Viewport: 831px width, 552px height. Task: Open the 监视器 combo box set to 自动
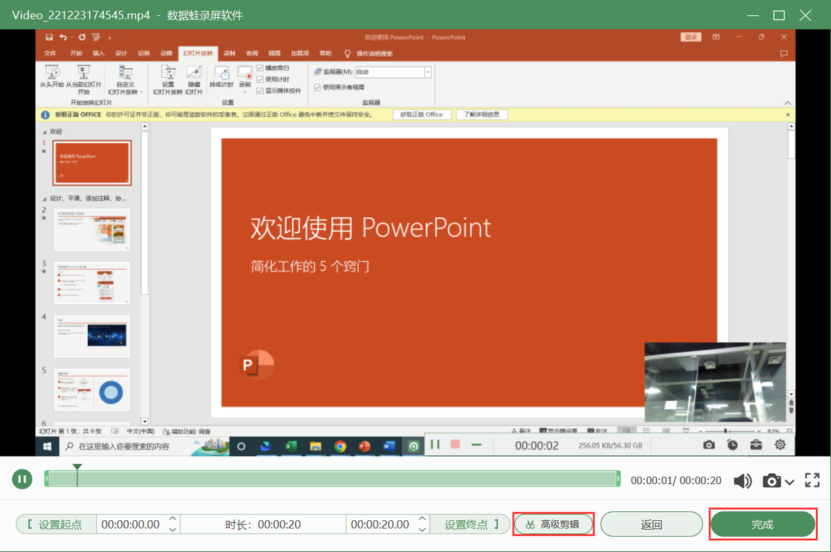(393, 71)
